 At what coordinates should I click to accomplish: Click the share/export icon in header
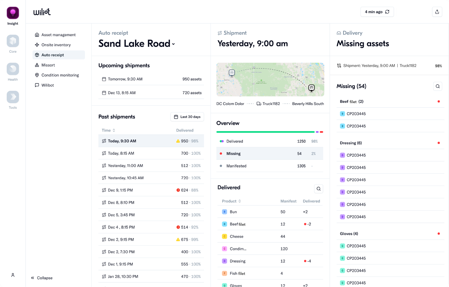pos(437,12)
